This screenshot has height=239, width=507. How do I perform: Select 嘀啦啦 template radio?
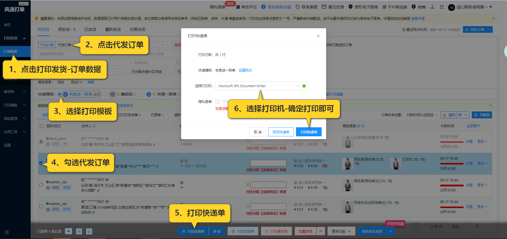[x=106, y=94]
